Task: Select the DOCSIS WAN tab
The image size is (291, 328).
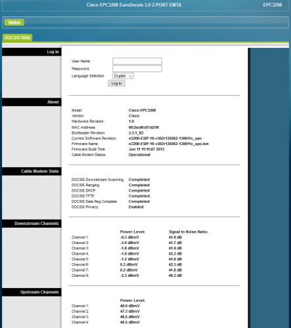Action: [x=17, y=38]
